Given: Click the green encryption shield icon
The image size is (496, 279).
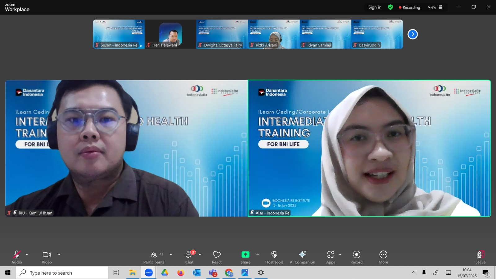Looking at the screenshot, I should pyautogui.click(x=390, y=7).
